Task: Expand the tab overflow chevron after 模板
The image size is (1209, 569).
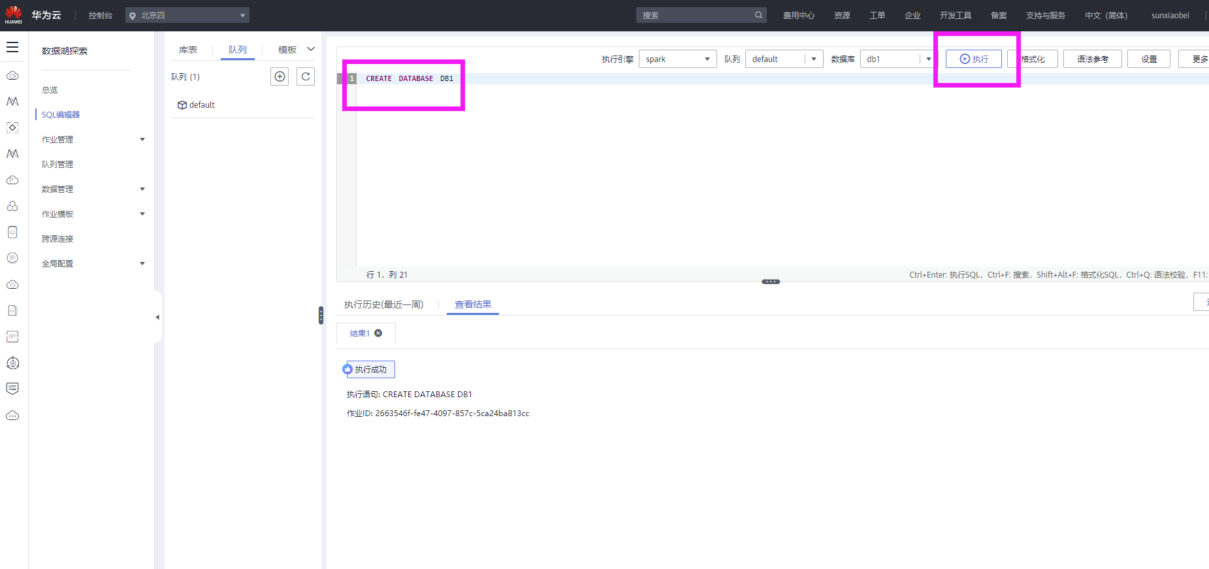Action: pyautogui.click(x=311, y=49)
